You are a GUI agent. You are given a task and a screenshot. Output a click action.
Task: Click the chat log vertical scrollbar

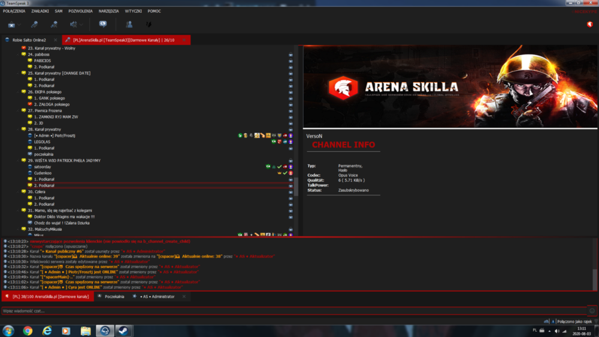pyautogui.click(x=594, y=279)
